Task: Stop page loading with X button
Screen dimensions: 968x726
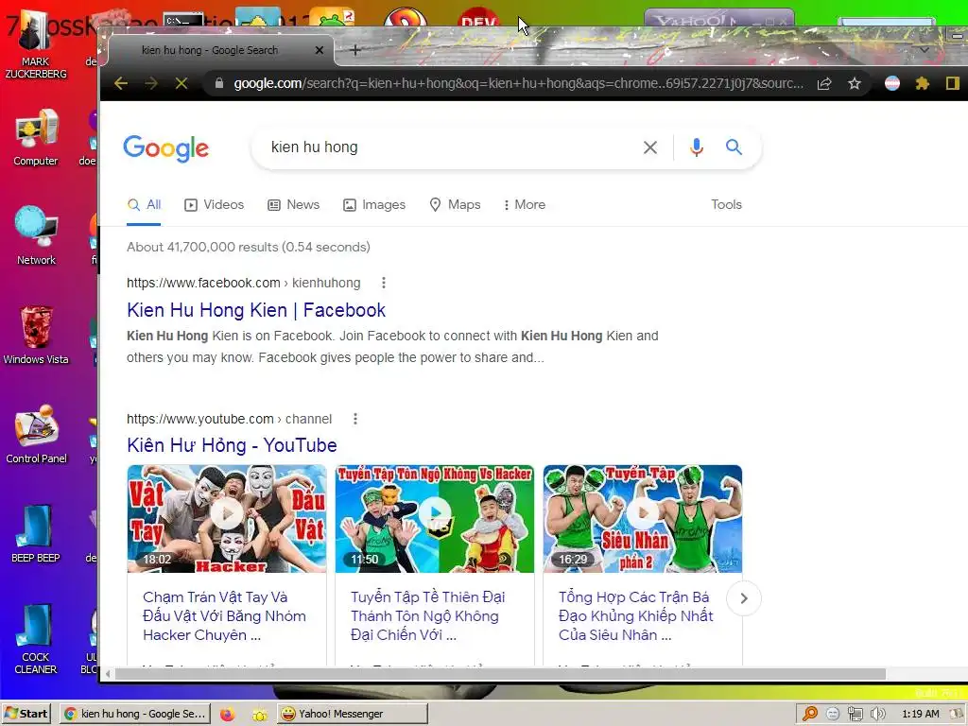Action: [181, 83]
